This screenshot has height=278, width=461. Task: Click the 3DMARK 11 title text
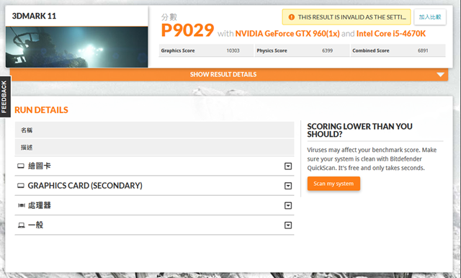click(34, 16)
